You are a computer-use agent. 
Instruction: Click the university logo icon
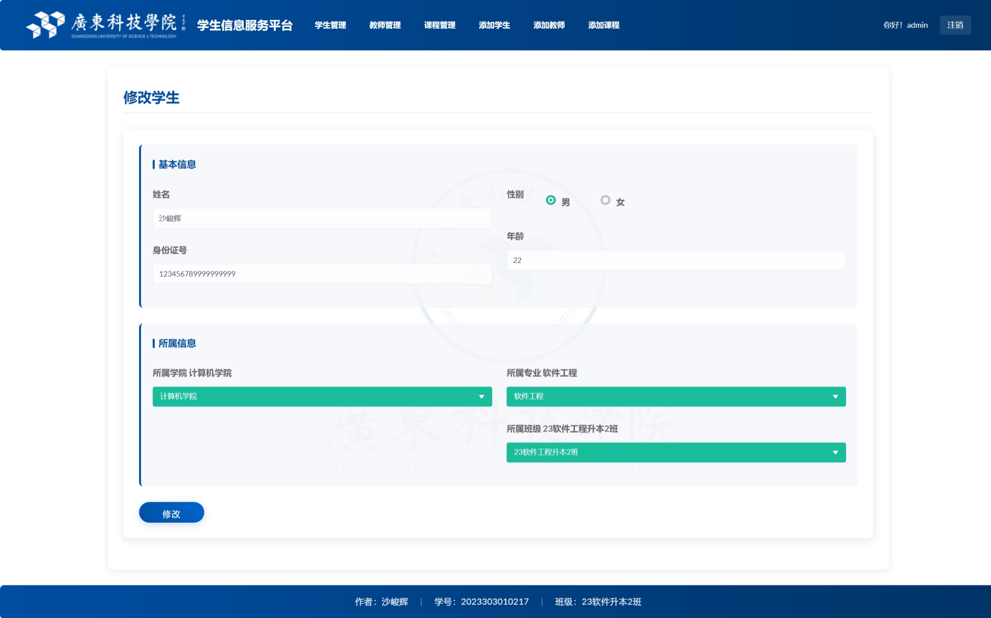pos(46,24)
